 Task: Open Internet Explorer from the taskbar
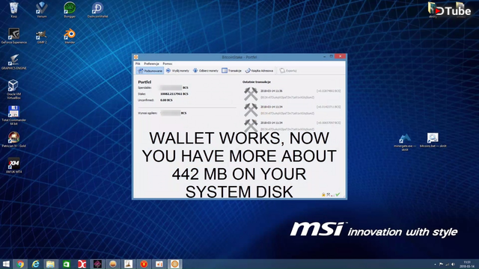(35, 264)
